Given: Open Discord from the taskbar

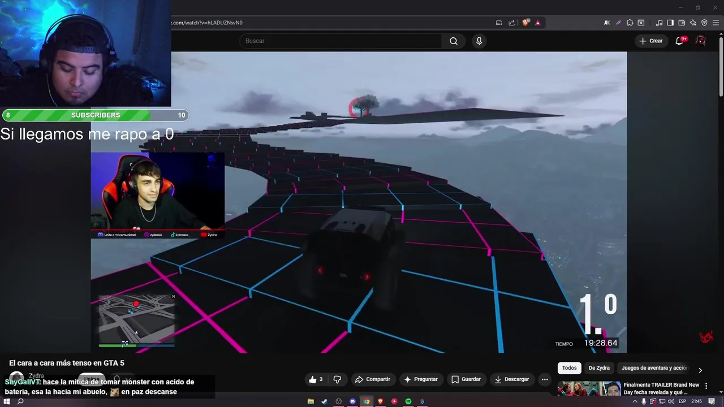Looking at the screenshot, I should click(x=352, y=401).
